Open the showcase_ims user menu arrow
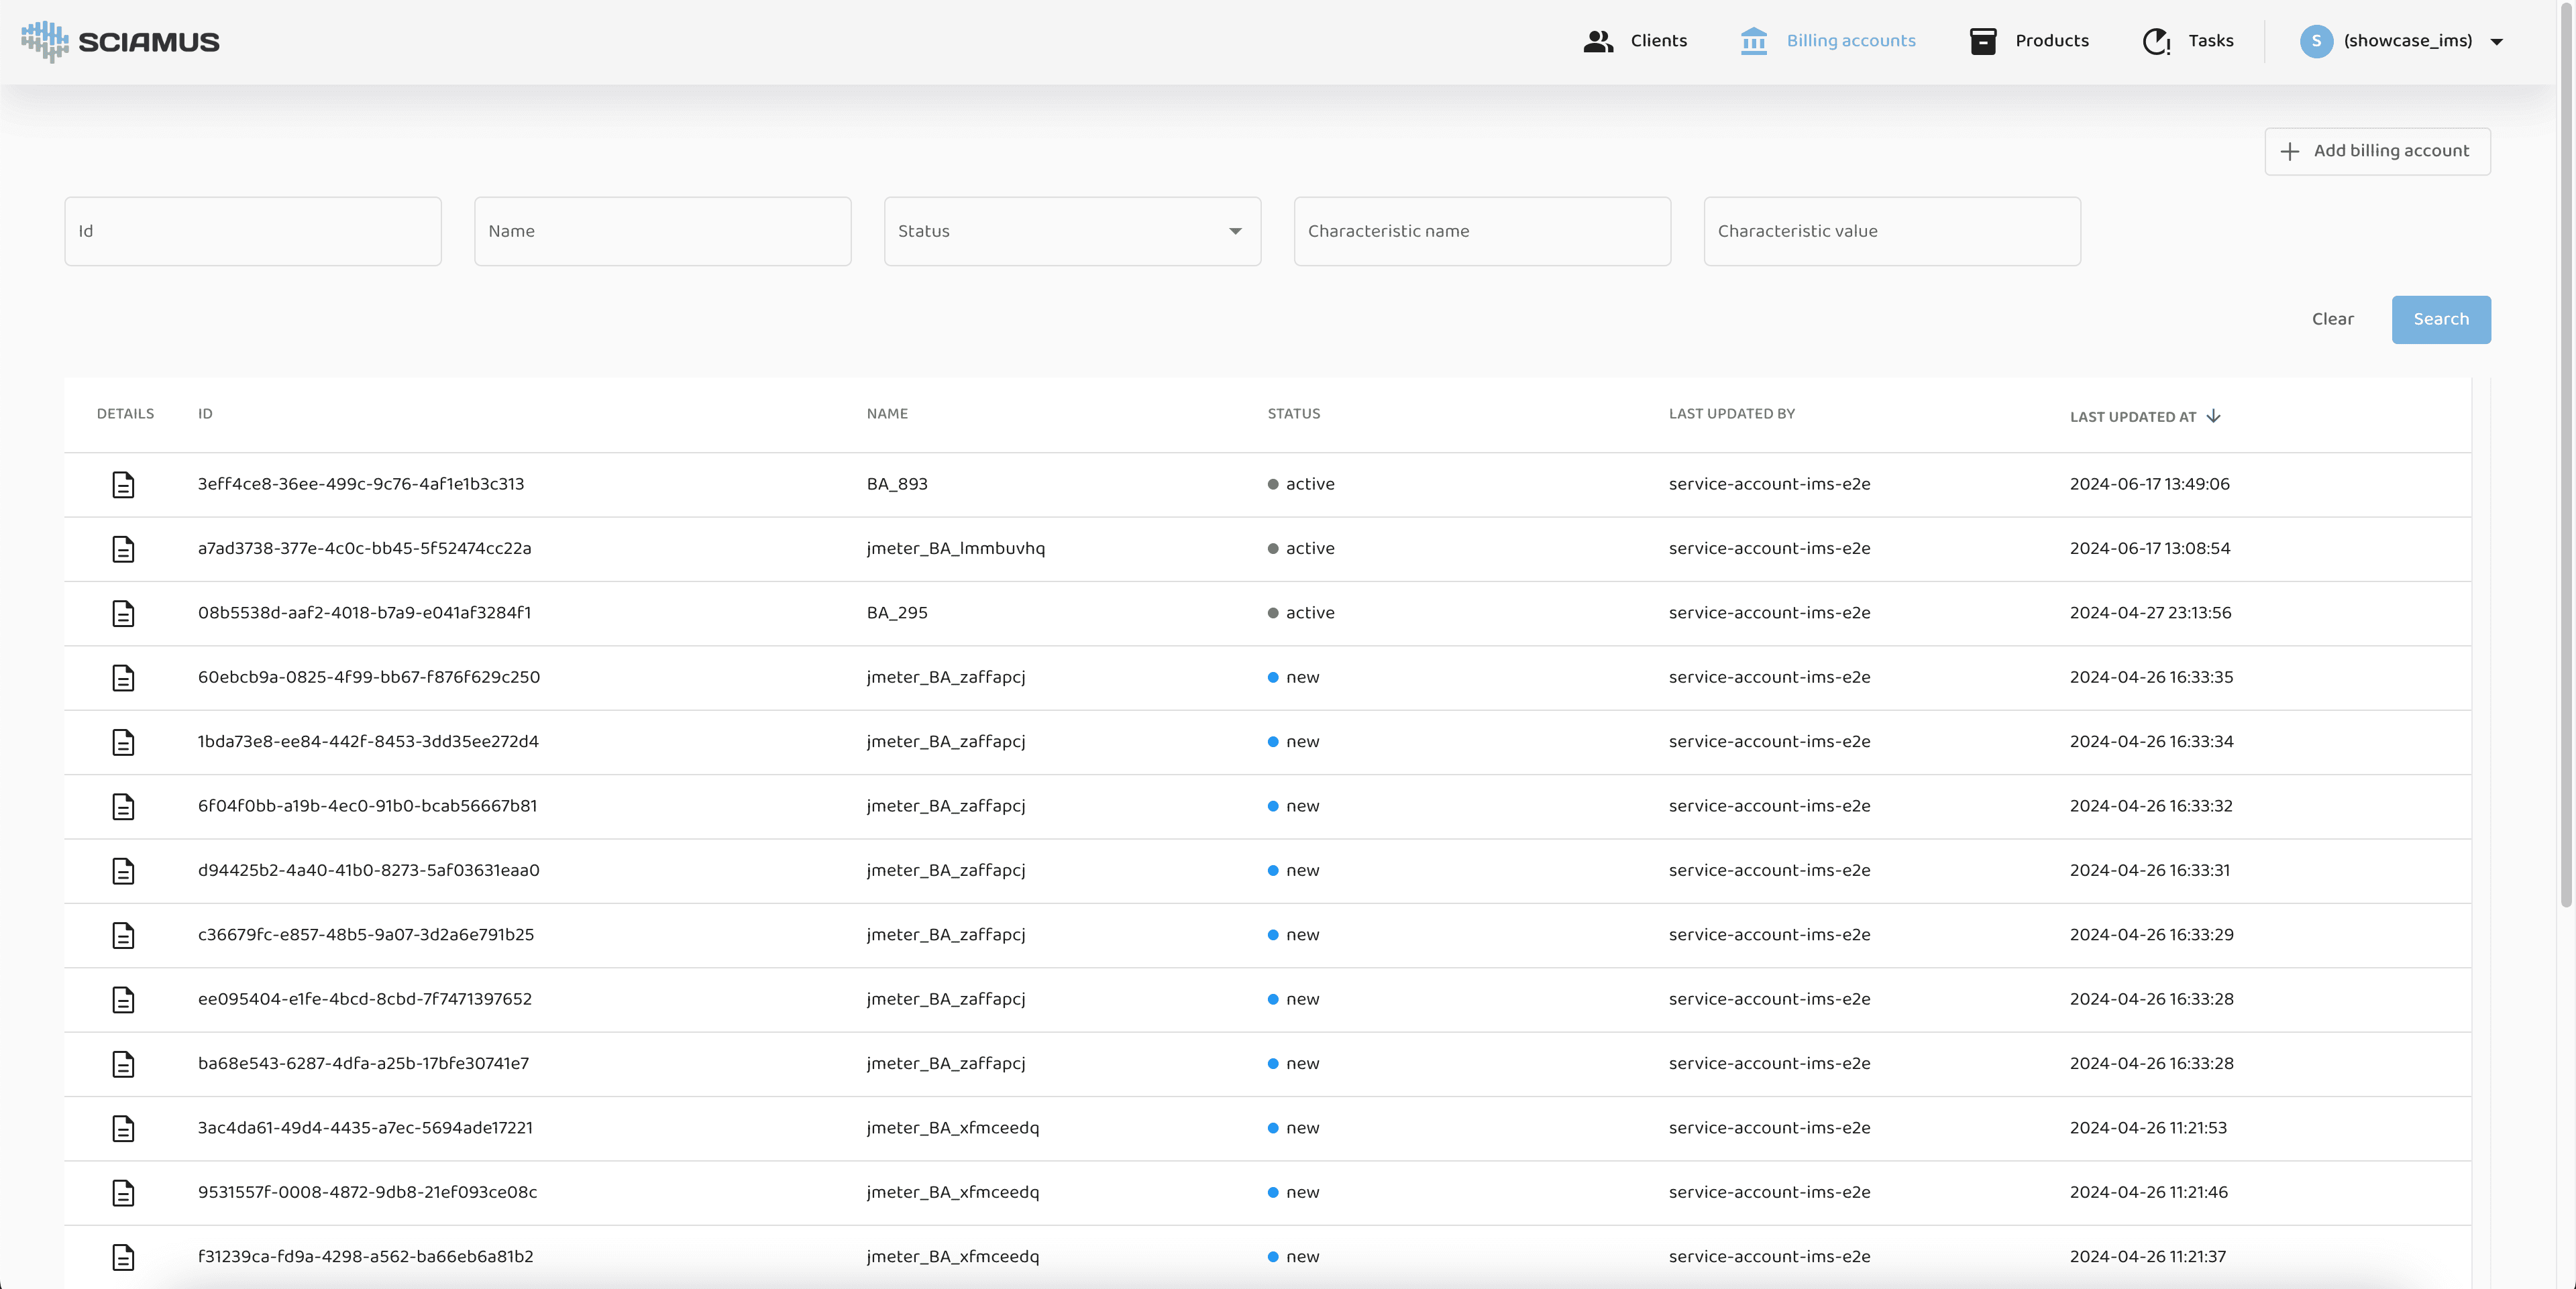2576x1289 pixels. [x=2496, y=42]
